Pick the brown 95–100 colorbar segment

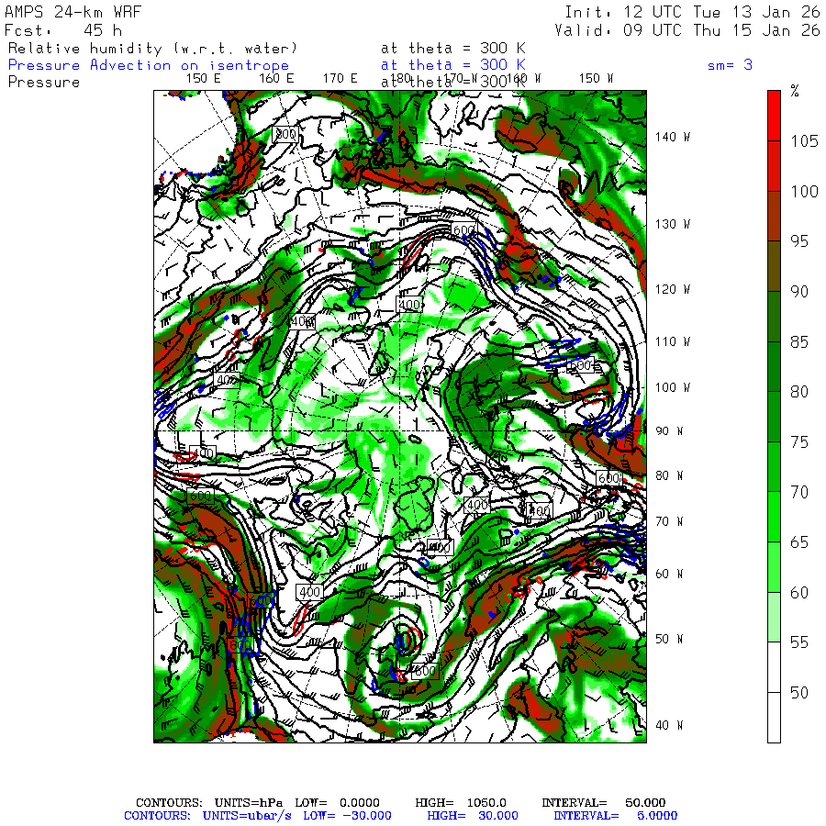(x=774, y=216)
